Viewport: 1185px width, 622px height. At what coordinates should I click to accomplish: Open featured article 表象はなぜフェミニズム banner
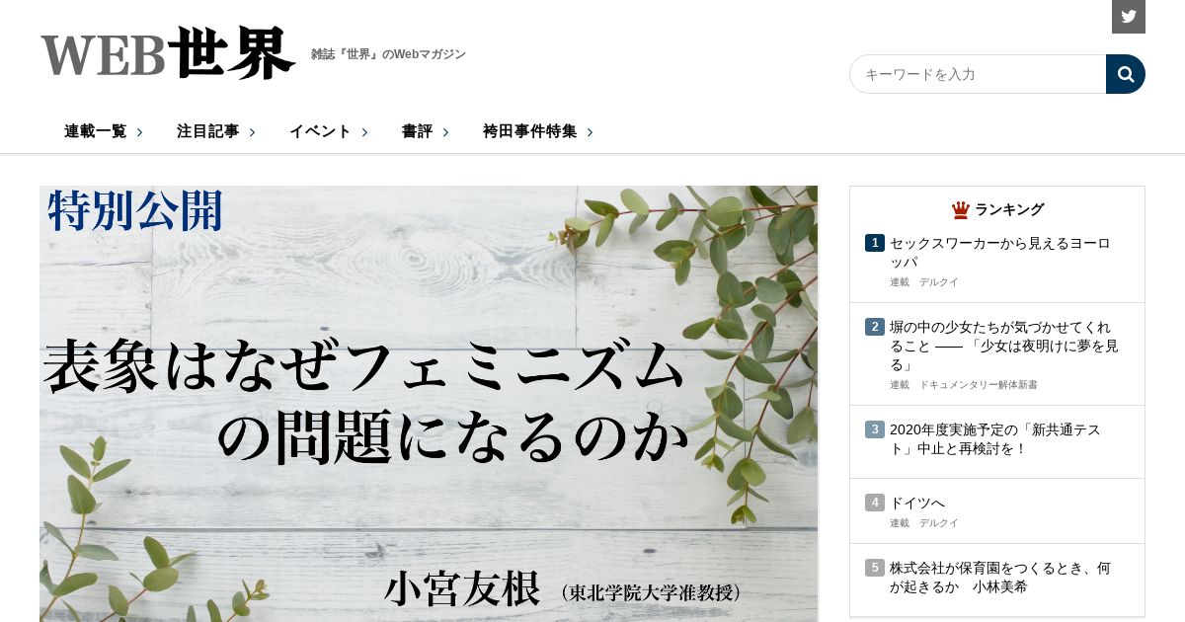click(429, 404)
